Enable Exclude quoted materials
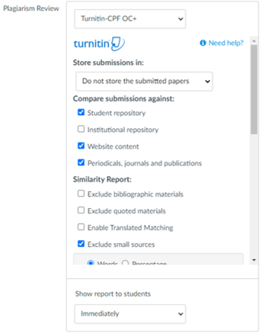 pyautogui.click(x=81, y=210)
